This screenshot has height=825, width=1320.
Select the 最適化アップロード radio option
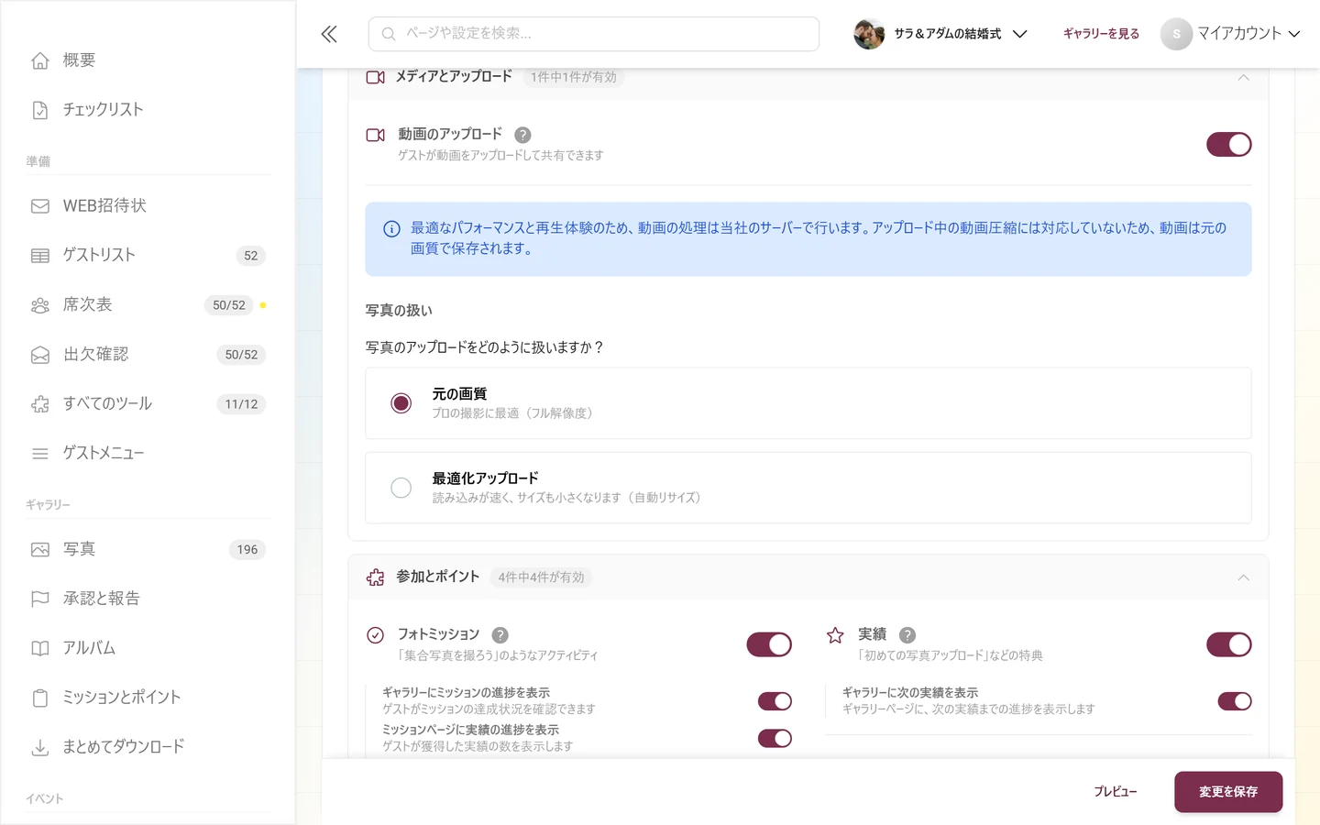pyautogui.click(x=401, y=488)
